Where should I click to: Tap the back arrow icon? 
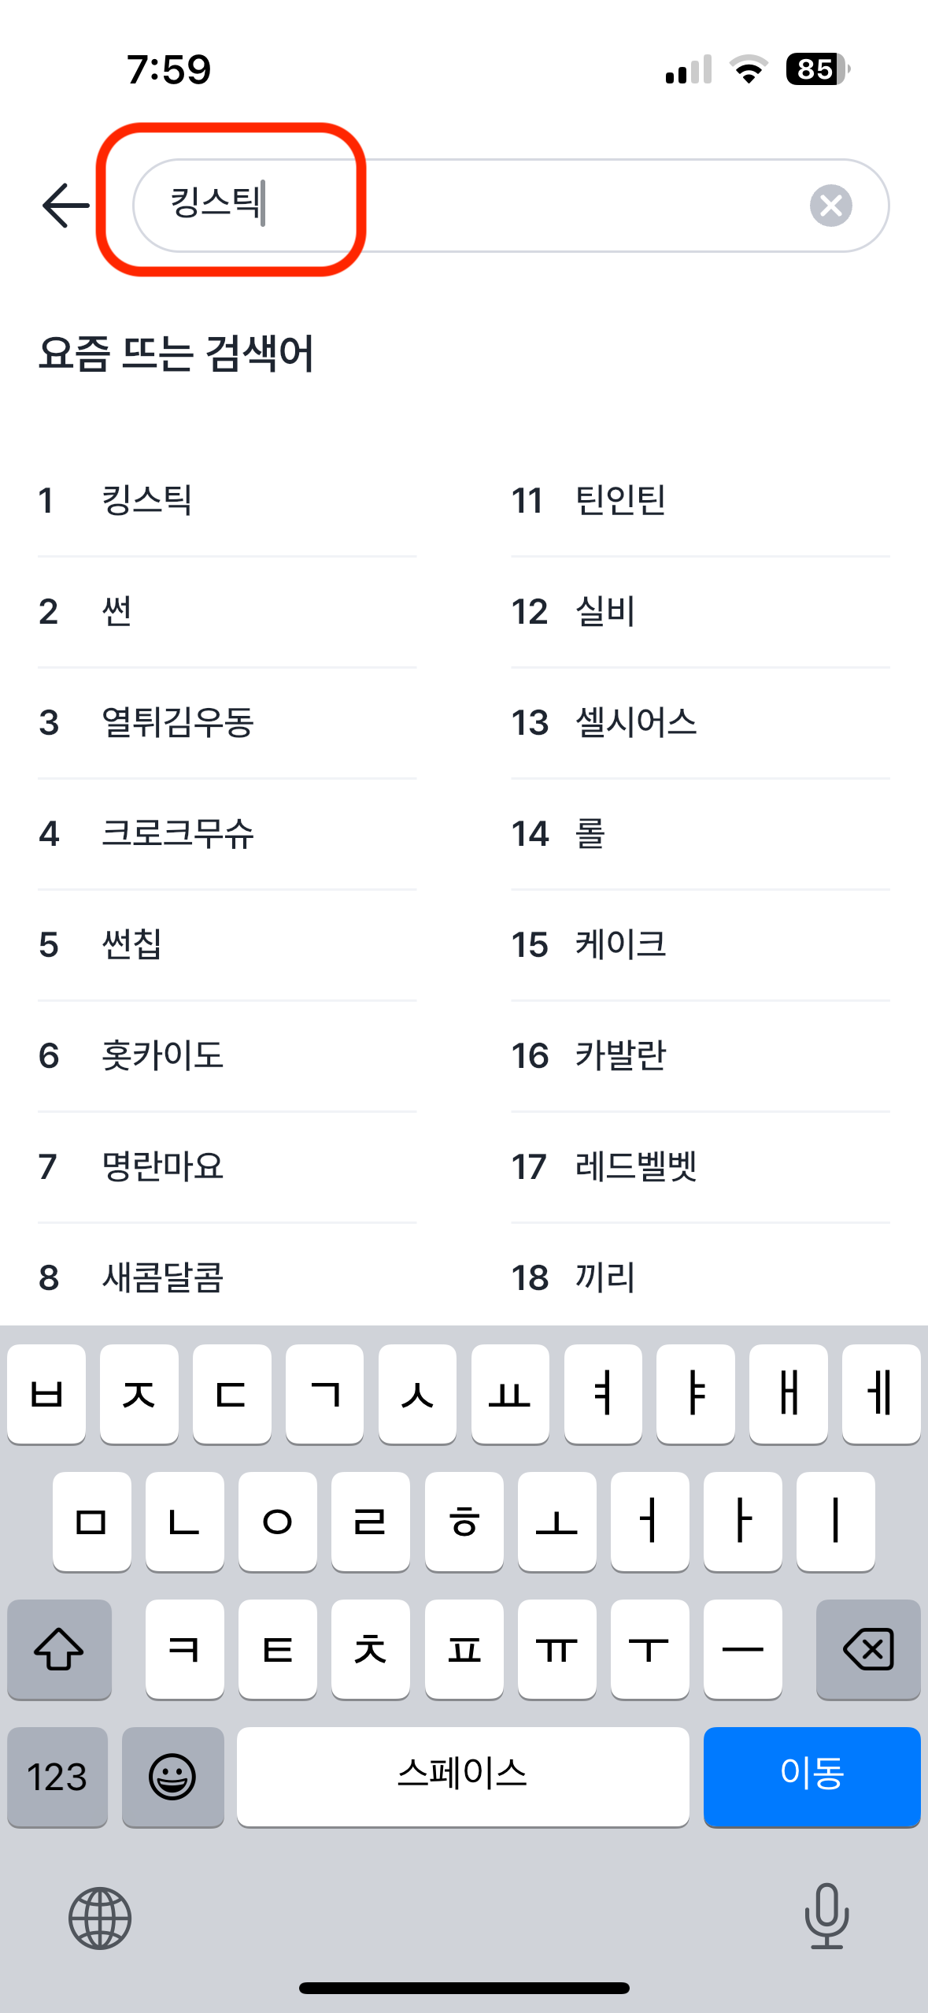click(63, 204)
